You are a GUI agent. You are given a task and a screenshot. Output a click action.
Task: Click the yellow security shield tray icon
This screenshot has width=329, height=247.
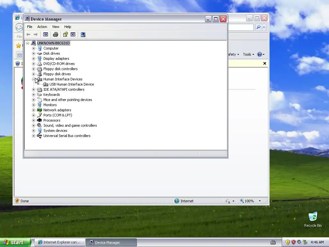(288, 242)
